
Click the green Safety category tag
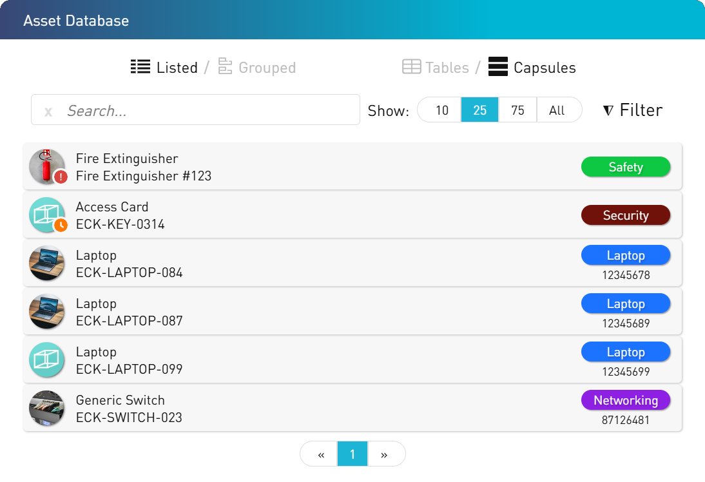[x=625, y=167]
